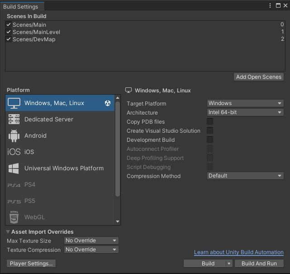Open the Max Texture Size dropdown
The image size is (290, 274).
pyautogui.click(x=91, y=240)
